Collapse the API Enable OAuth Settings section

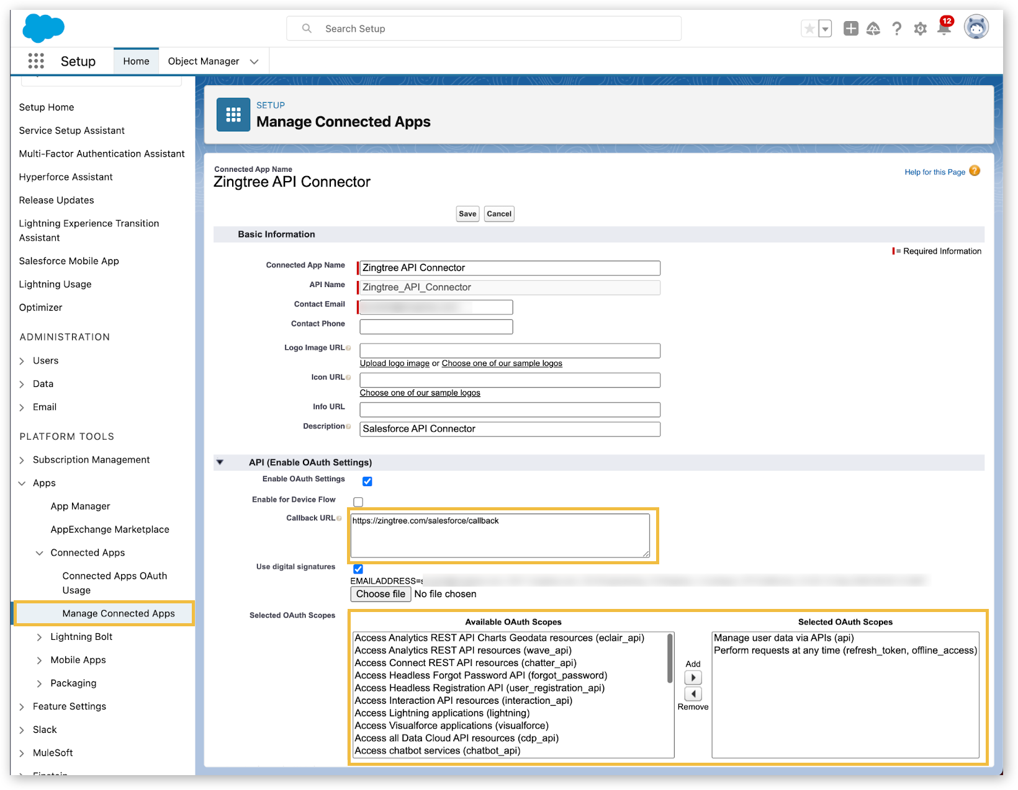coord(220,463)
